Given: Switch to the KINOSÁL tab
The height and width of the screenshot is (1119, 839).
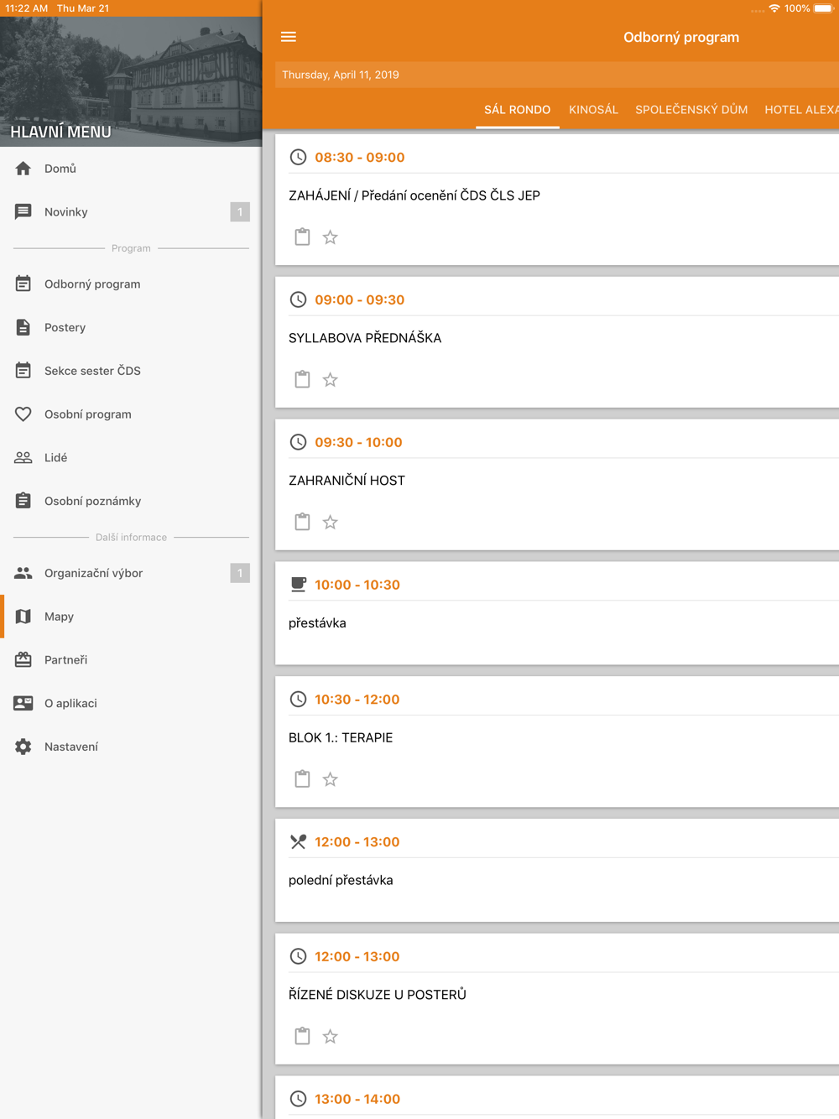Looking at the screenshot, I should click(593, 110).
